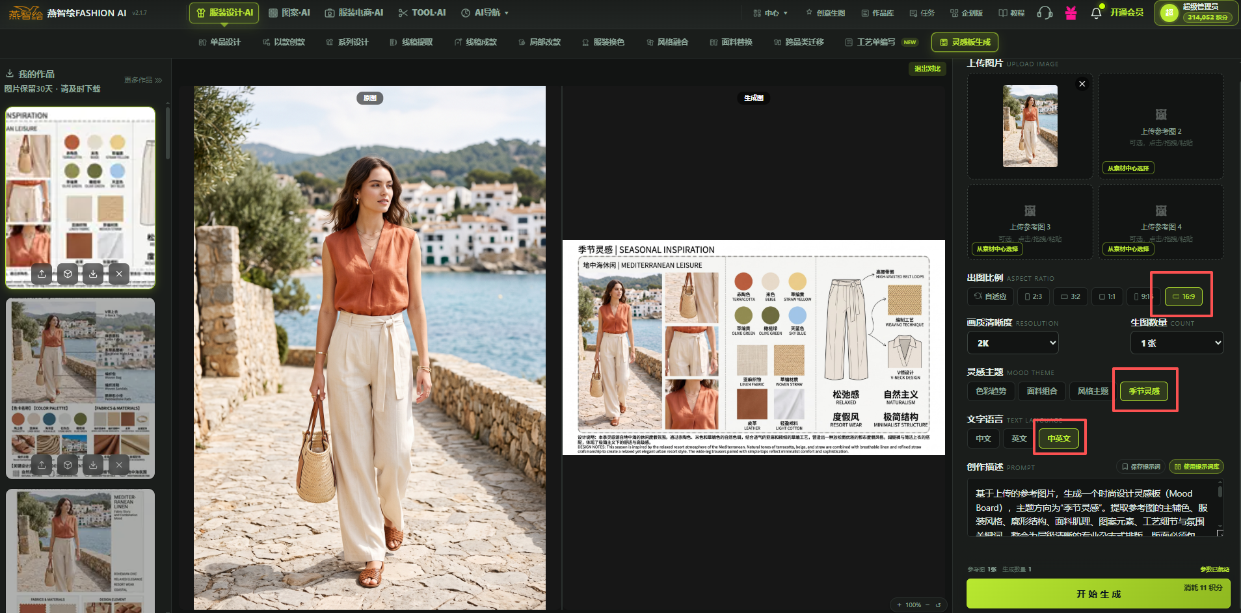
Task: Open the 2K resolution dropdown
Action: (1013, 343)
